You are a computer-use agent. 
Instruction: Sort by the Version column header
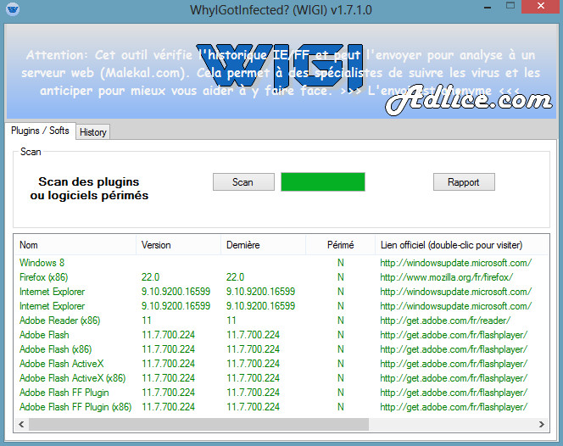[178, 245]
